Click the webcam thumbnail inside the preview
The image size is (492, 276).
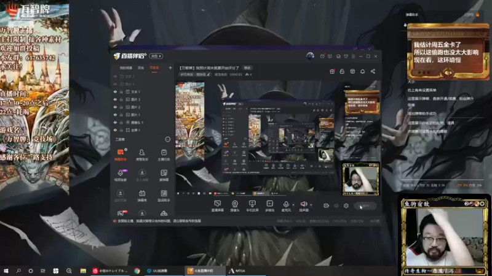(x=360, y=178)
